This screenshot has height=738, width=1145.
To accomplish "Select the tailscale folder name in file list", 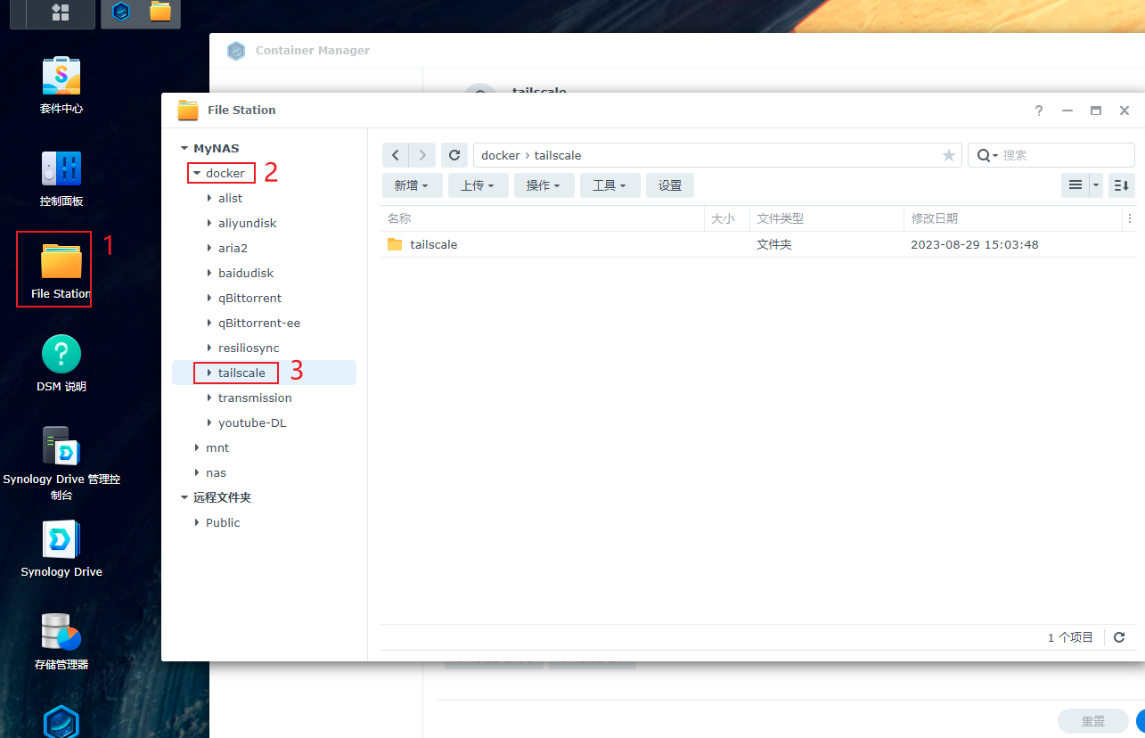I will pyautogui.click(x=434, y=244).
